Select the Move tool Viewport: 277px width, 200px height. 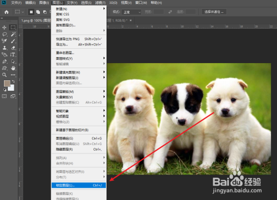(4, 28)
